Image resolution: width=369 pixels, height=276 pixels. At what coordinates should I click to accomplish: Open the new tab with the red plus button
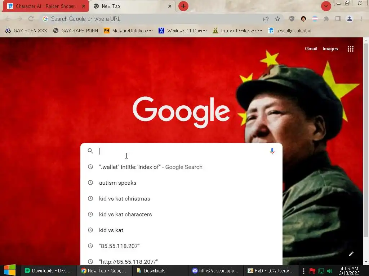click(183, 6)
